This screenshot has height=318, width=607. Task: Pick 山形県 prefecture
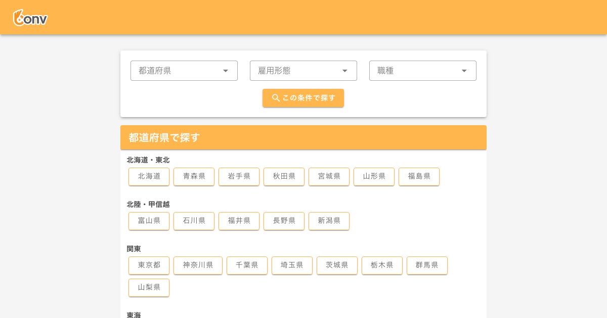point(374,177)
